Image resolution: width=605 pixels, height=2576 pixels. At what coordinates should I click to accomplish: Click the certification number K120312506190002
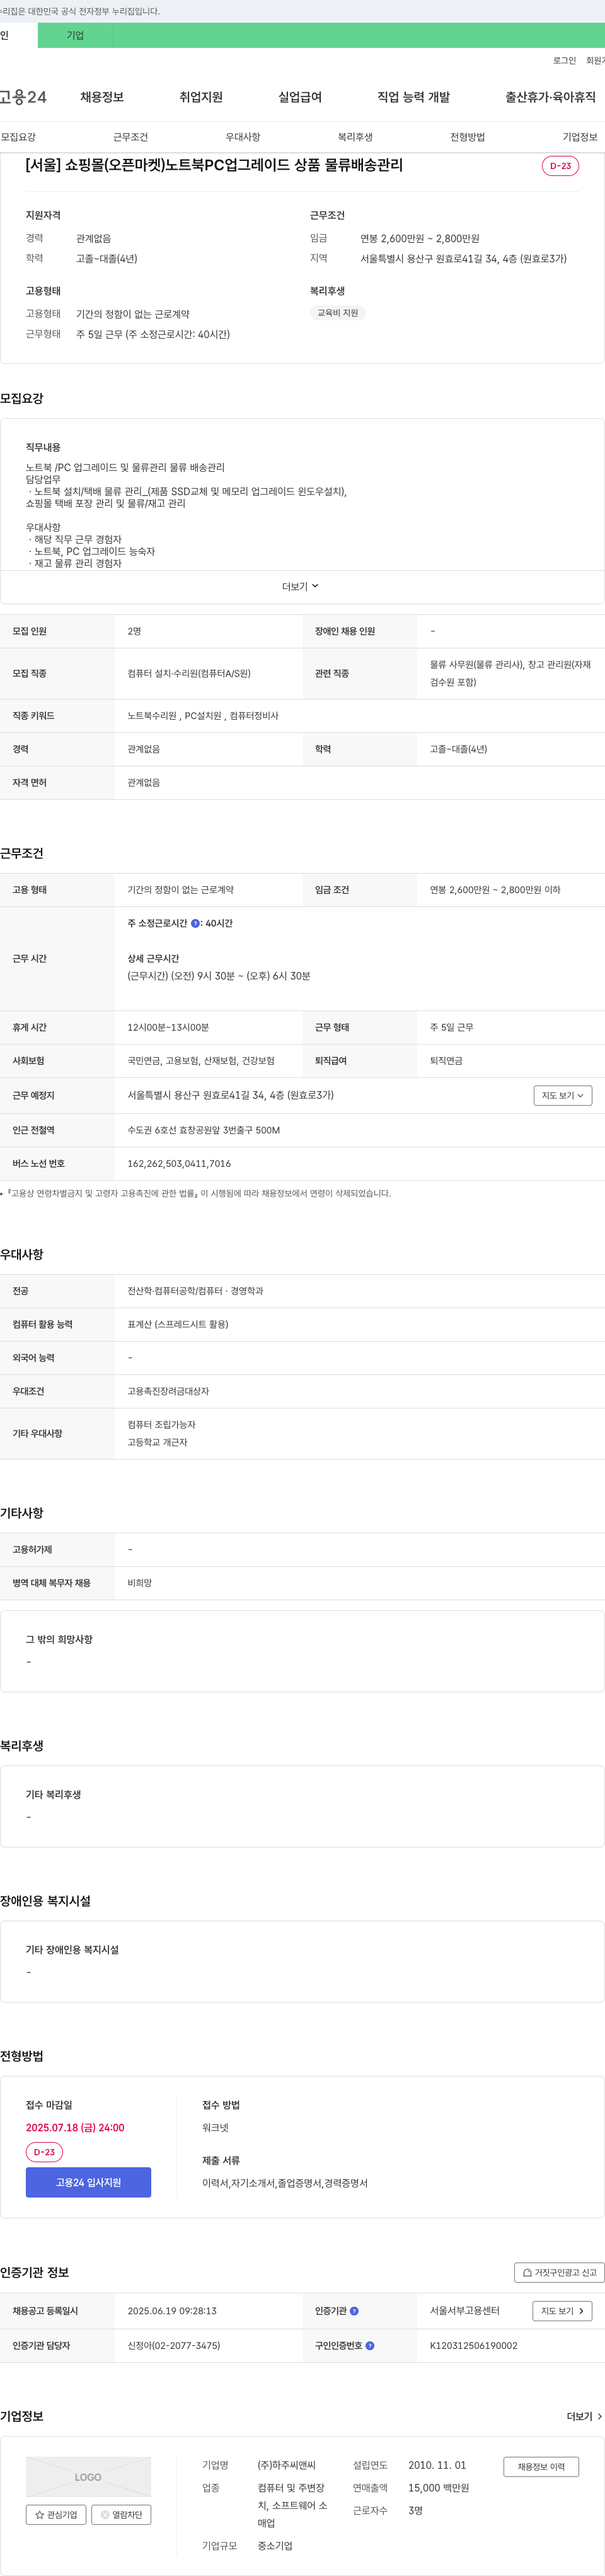tap(473, 2345)
